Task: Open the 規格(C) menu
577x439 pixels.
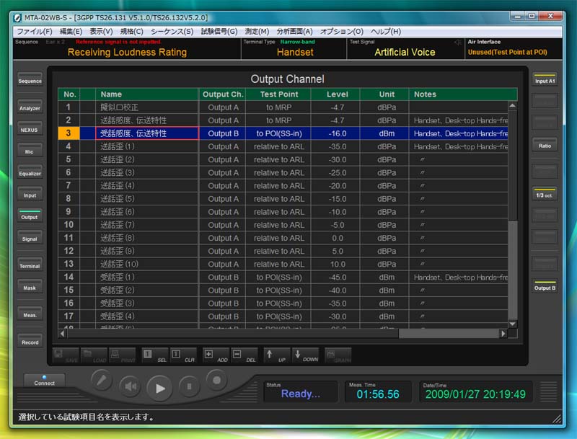Action: [131, 32]
